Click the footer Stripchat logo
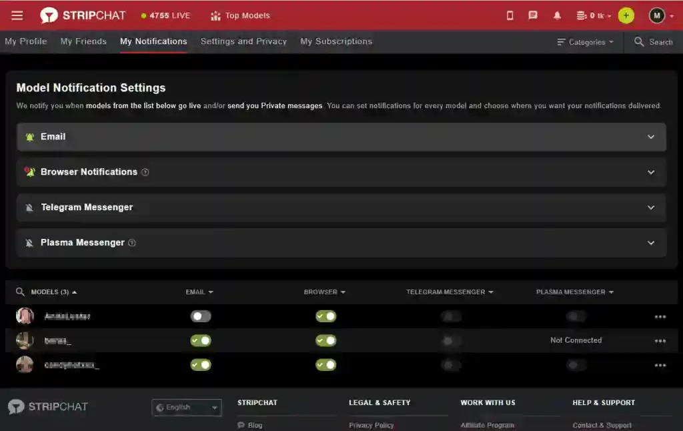The image size is (683, 431). pos(48,406)
